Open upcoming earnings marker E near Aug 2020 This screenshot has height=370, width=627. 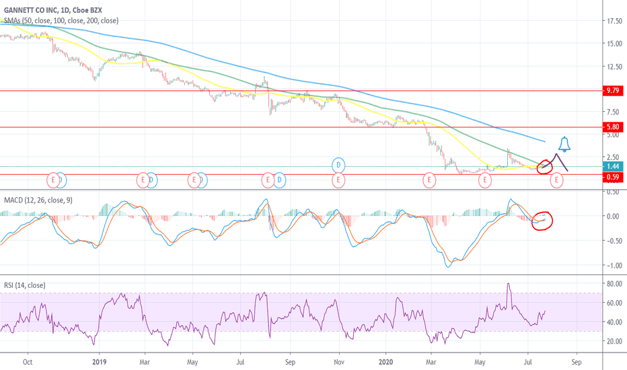pos(556,180)
